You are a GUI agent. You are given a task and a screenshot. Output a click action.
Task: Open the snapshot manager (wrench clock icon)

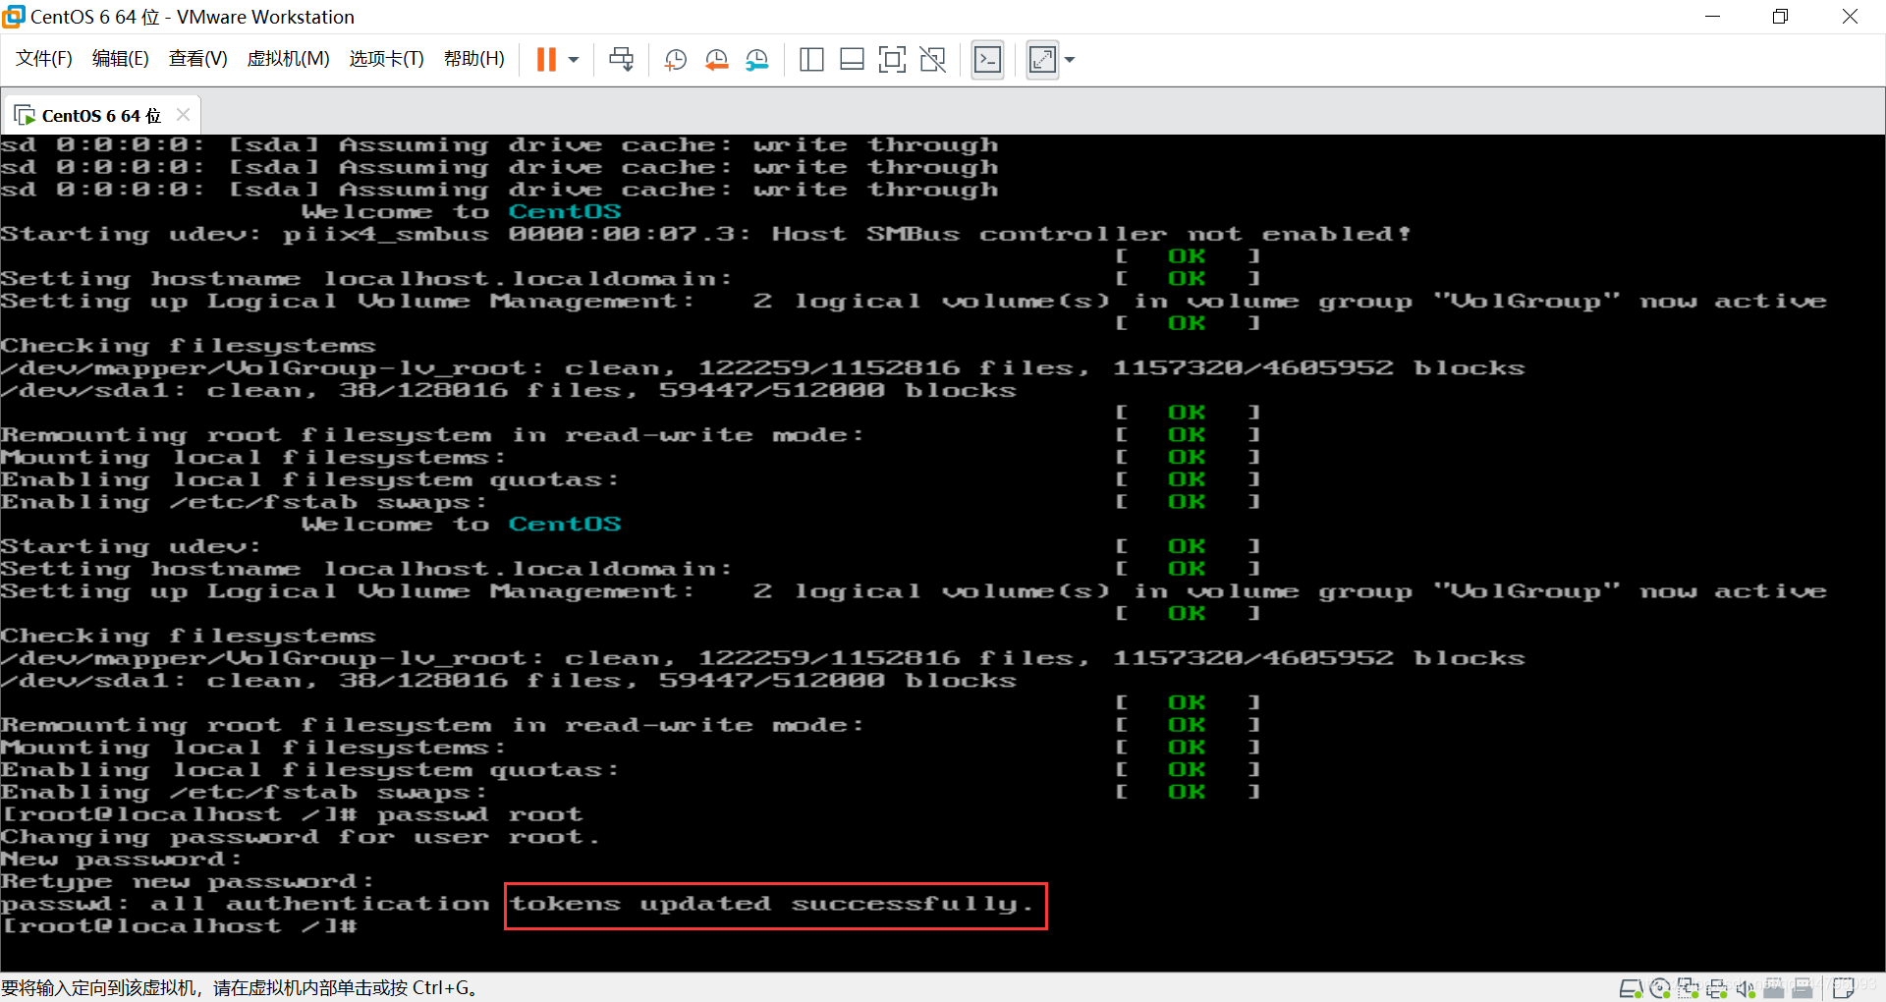click(x=756, y=60)
